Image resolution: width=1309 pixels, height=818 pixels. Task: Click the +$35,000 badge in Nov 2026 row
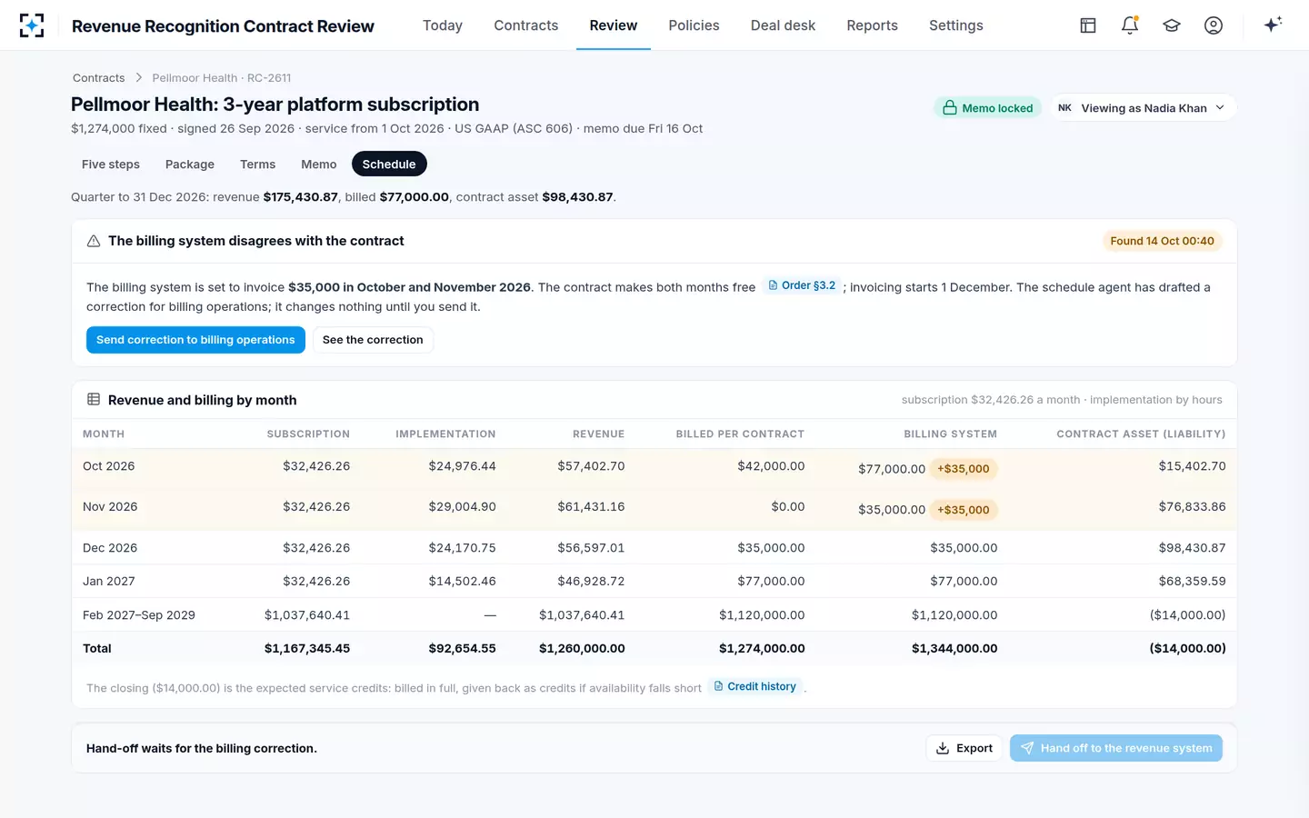pyautogui.click(x=964, y=510)
